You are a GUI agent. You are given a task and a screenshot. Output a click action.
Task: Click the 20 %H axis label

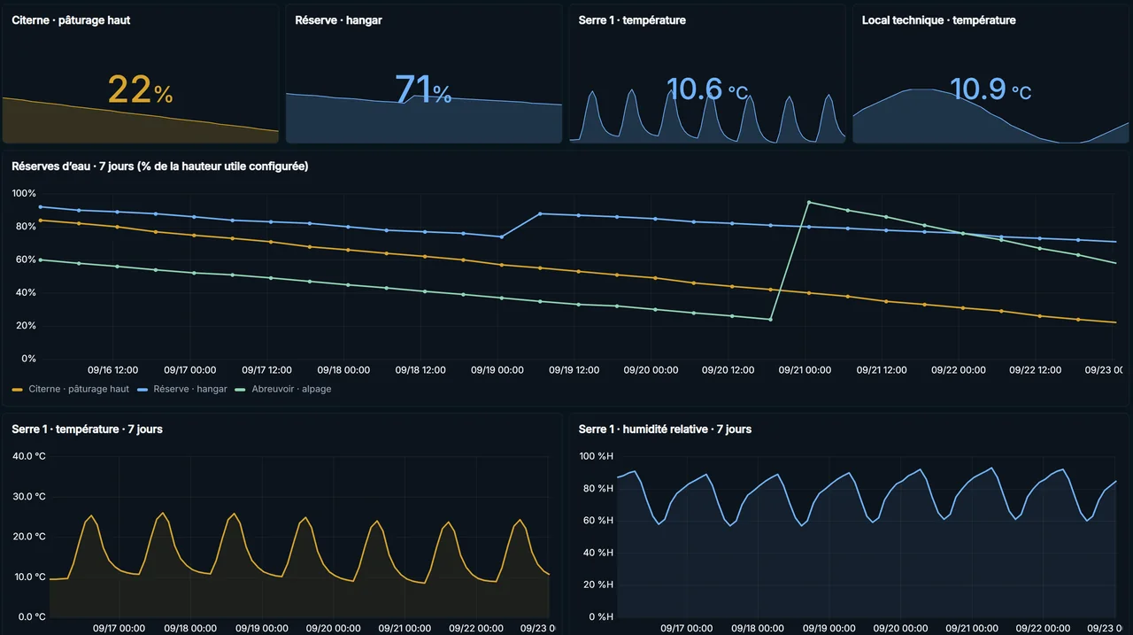tap(598, 585)
